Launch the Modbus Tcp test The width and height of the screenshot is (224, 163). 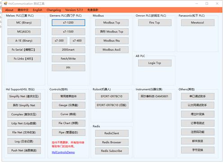[112, 23]
